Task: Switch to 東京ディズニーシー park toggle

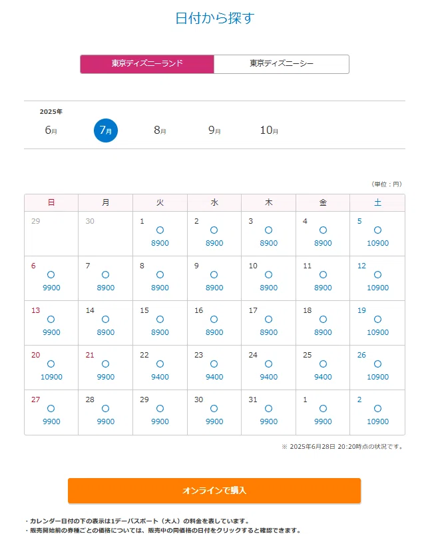Action: [x=282, y=64]
